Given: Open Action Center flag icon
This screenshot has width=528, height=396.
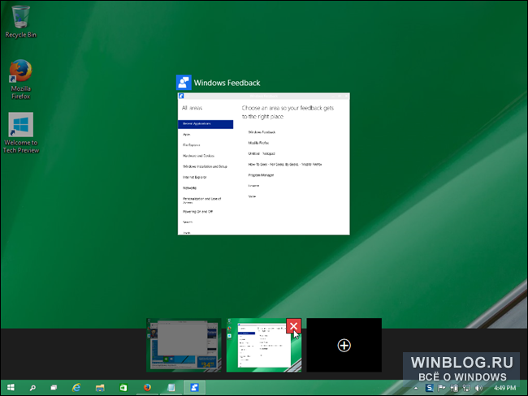Looking at the screenshot, I should pyautogui.click(x=441, y=388).
